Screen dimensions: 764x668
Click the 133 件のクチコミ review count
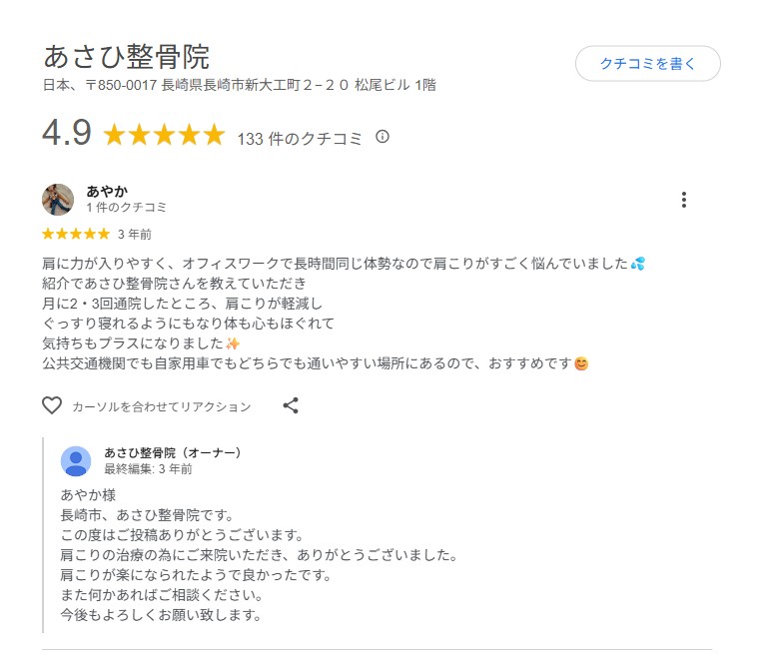[x=300, y=139]
